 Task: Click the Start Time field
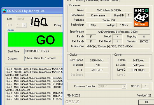44,51
